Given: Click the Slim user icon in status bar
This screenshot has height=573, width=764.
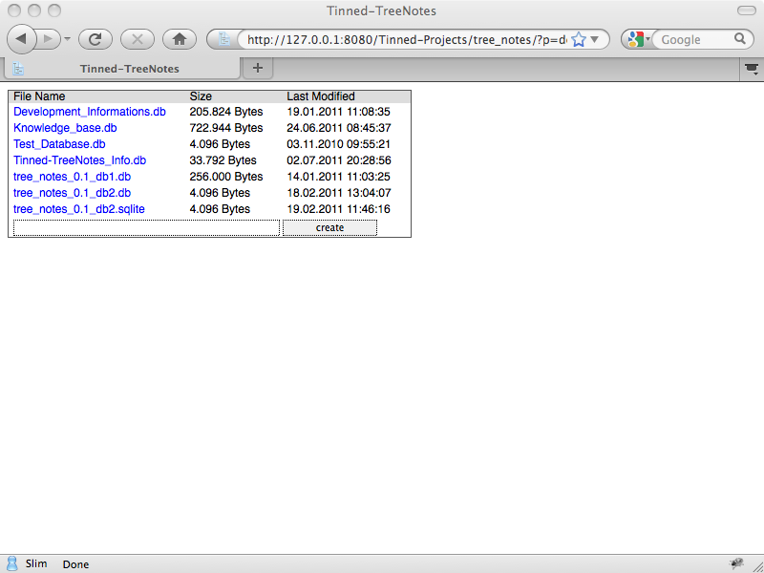Looking at the screenshot, I should (x=12, y=563).
